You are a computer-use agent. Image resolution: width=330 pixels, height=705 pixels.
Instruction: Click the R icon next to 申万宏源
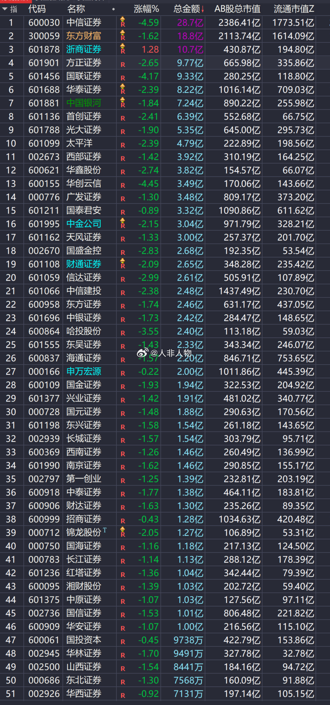tap(123, 373)
